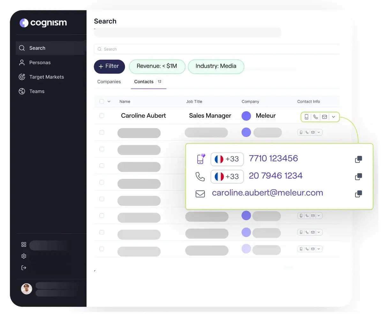
Task: Click the diamond mobile icon in popup
Action: pyautogui.click(x=201, y=159)
